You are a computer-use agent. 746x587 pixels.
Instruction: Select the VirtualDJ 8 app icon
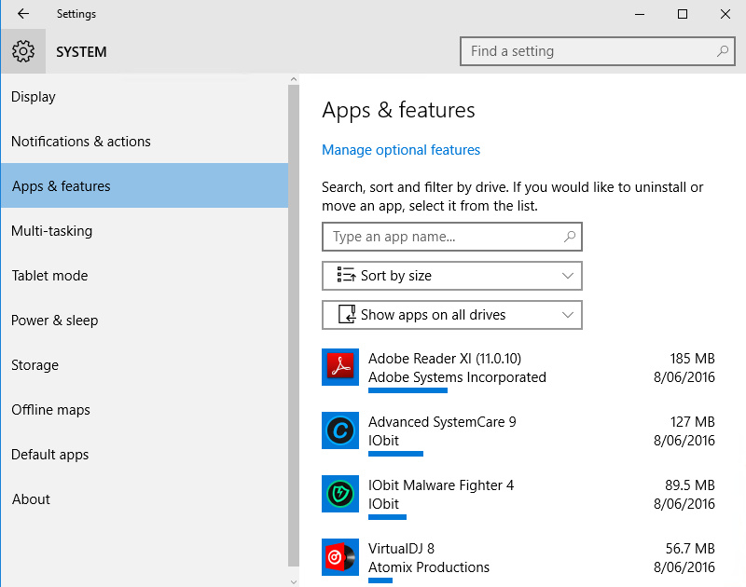pyautogui.click(x=340, y=557)
